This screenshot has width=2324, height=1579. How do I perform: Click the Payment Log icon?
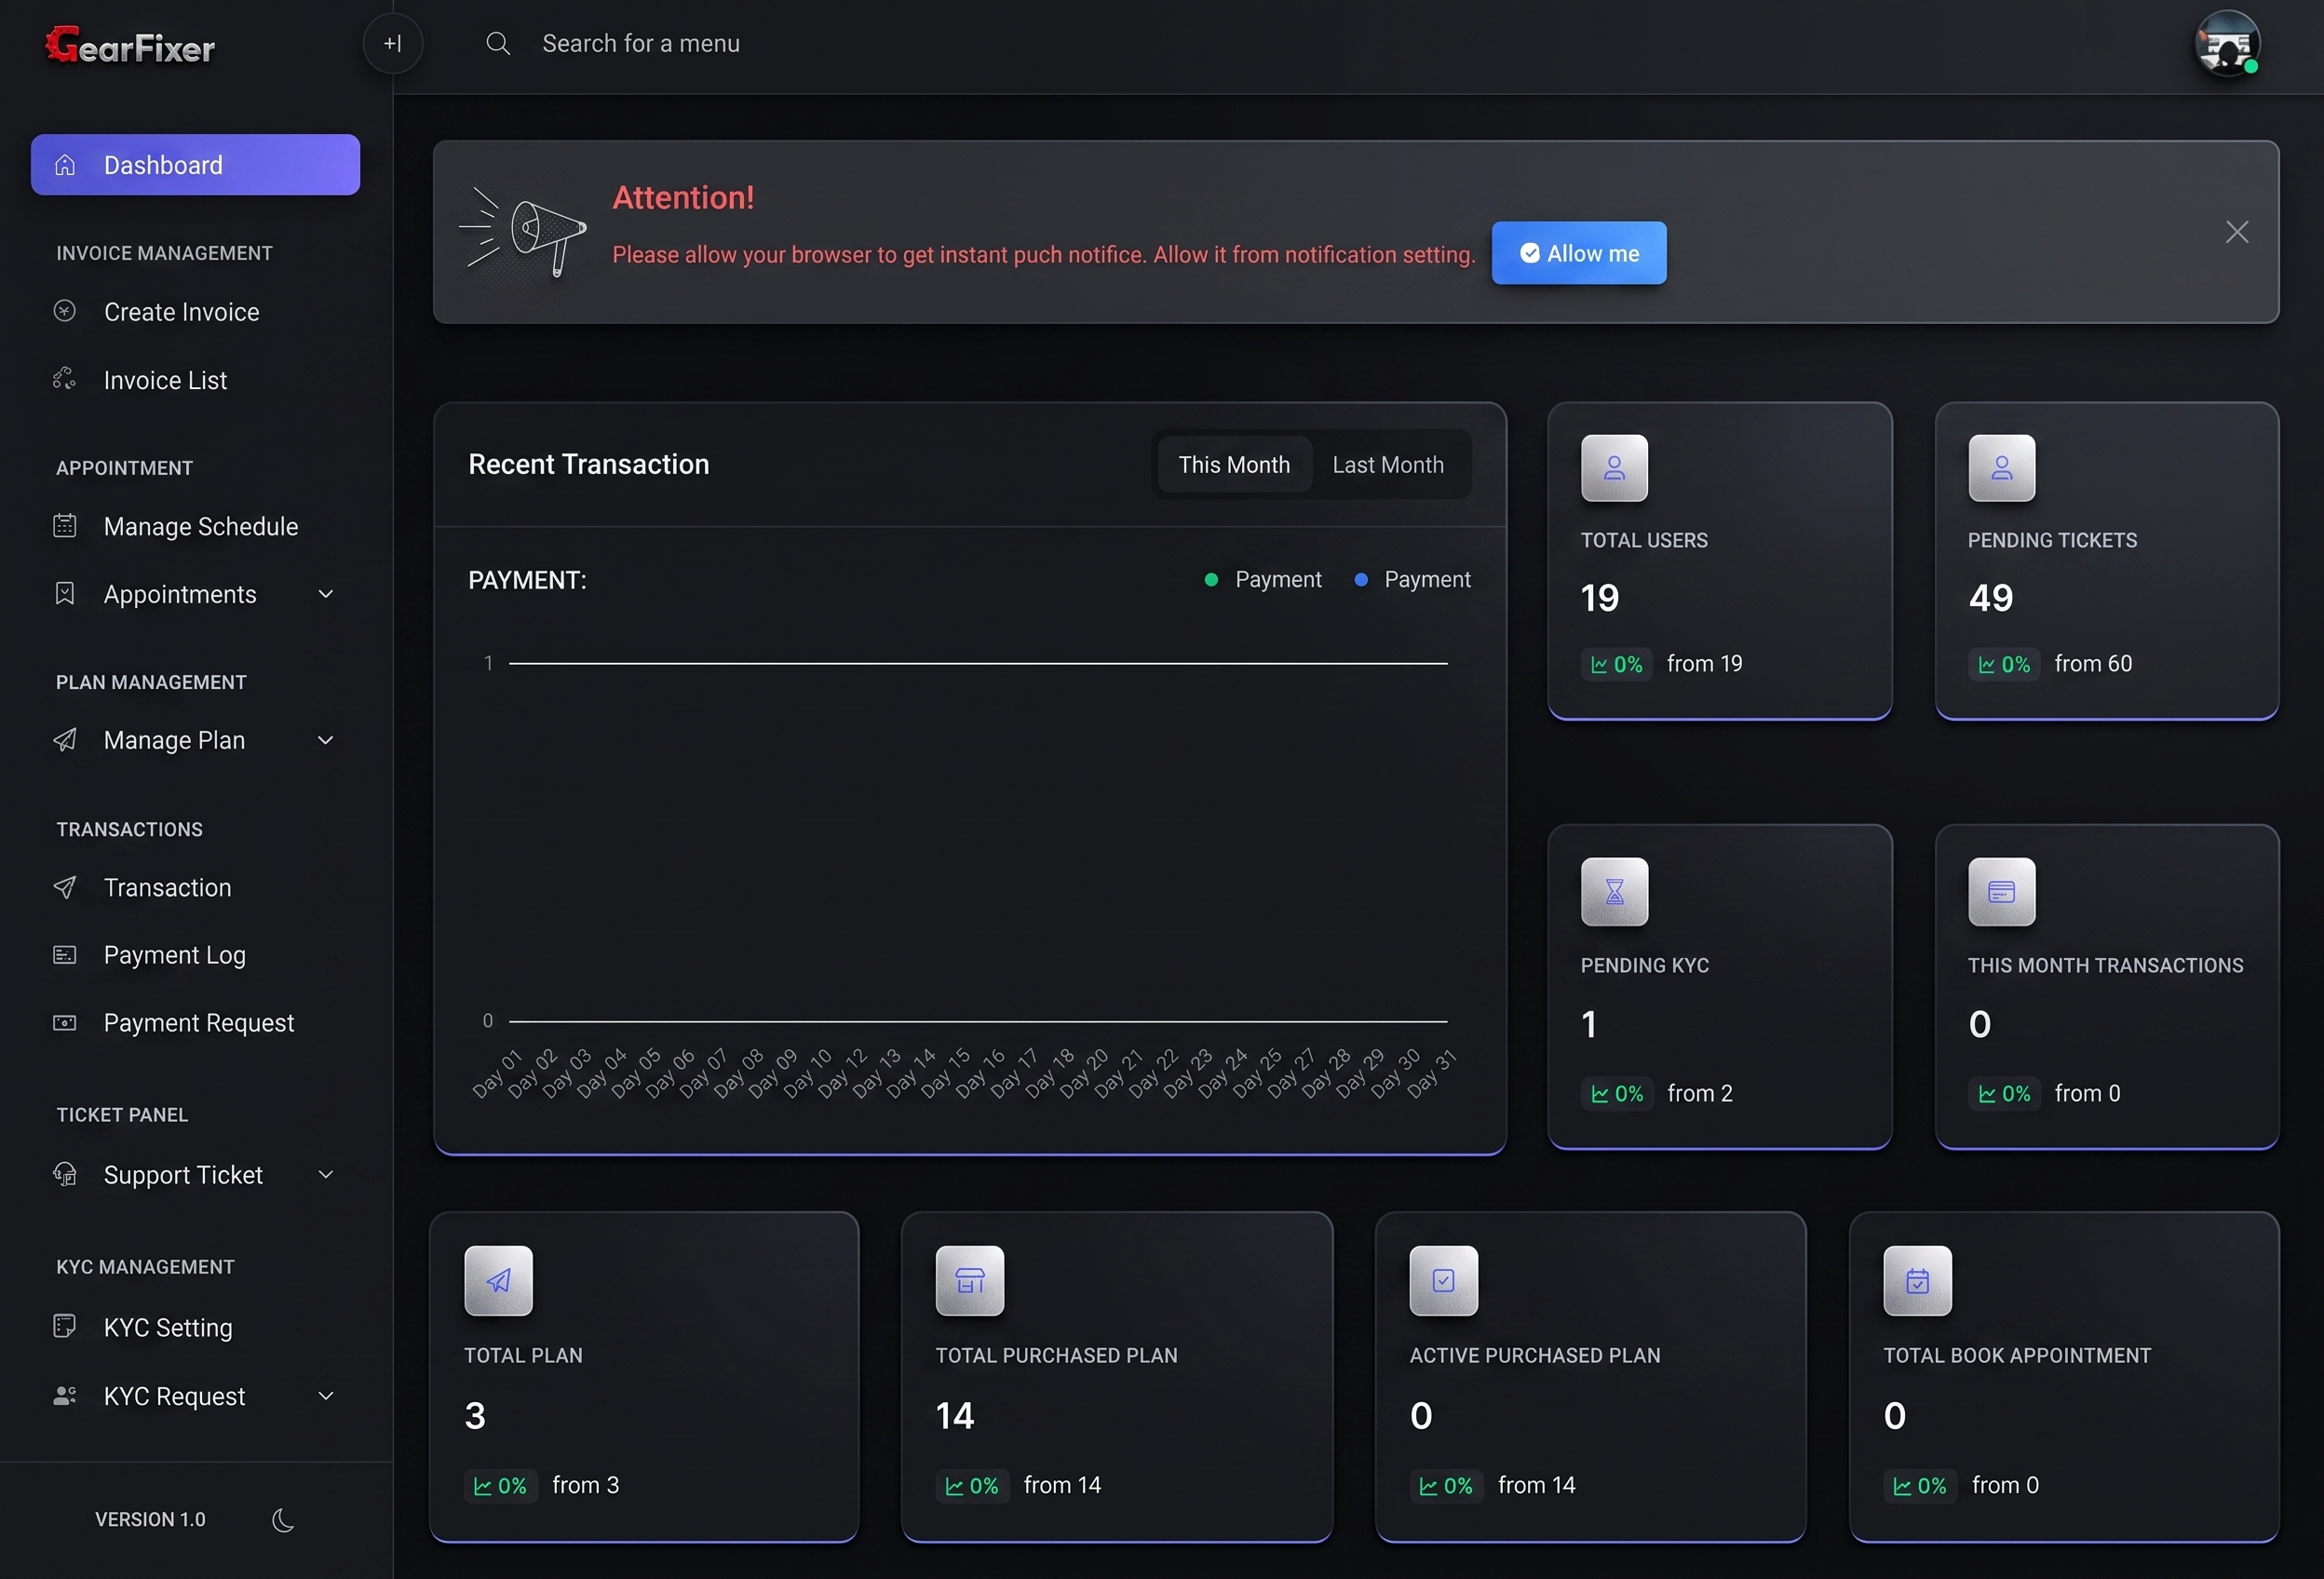[65, 955]
